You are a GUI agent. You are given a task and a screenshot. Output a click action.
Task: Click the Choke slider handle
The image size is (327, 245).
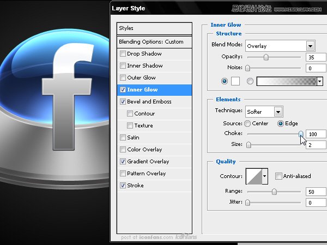[x=301, y=134]
